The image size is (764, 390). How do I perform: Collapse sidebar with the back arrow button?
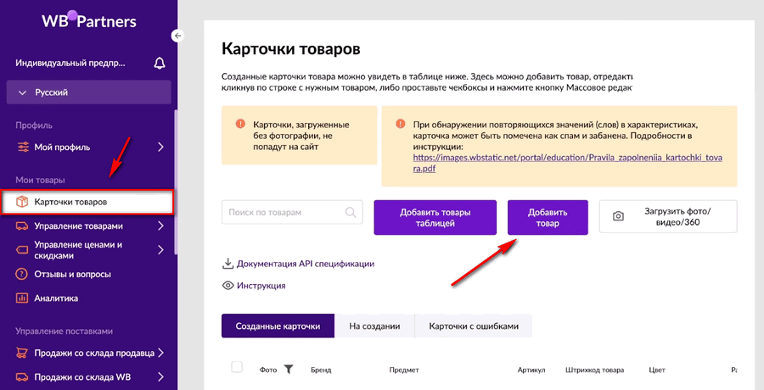[x=178, y=36]
